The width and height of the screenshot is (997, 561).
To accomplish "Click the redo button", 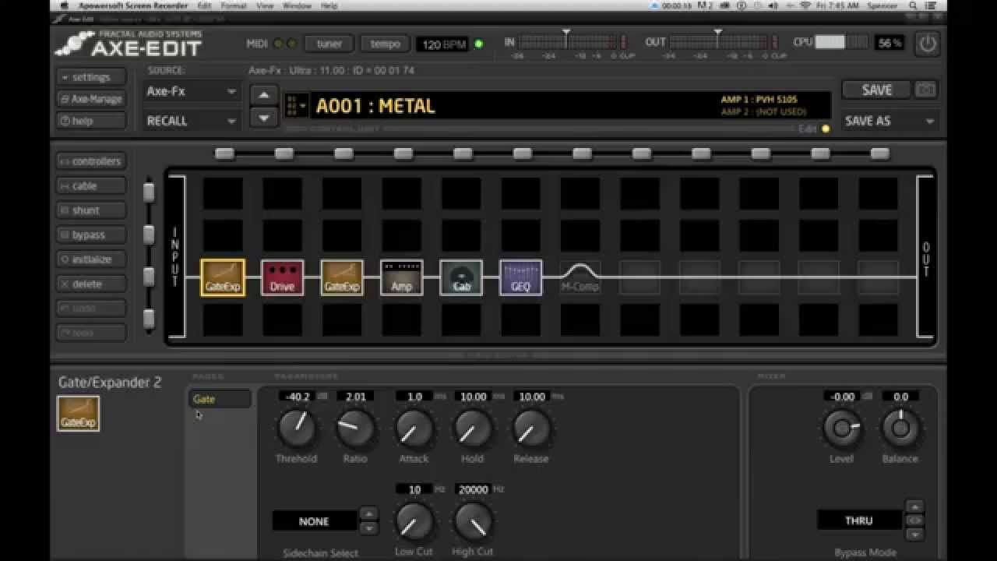I will tap(90, 333).
